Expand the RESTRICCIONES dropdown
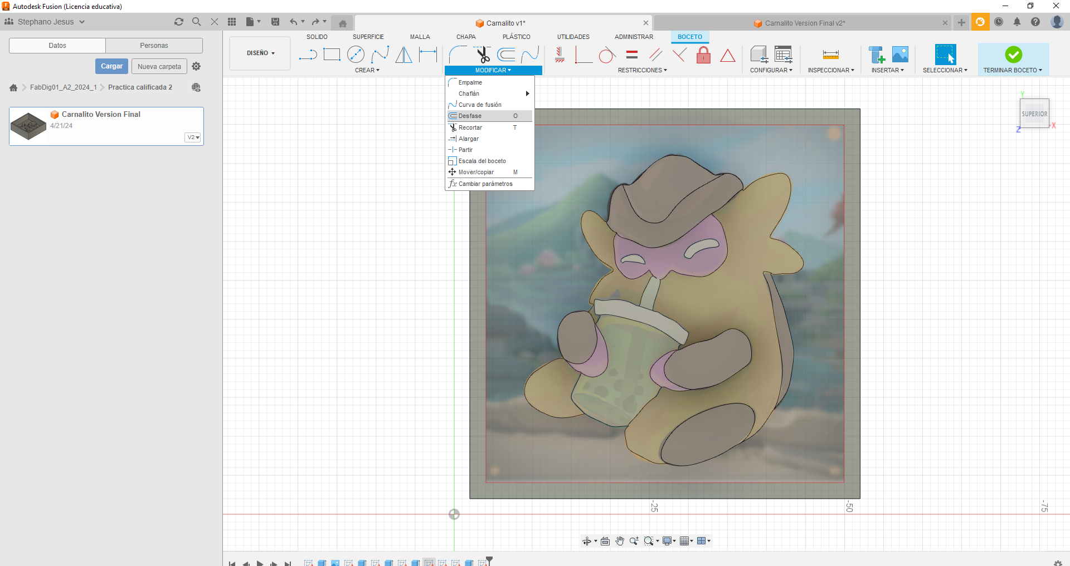Viewport: 1070px width, 566px height. (642, 70)
